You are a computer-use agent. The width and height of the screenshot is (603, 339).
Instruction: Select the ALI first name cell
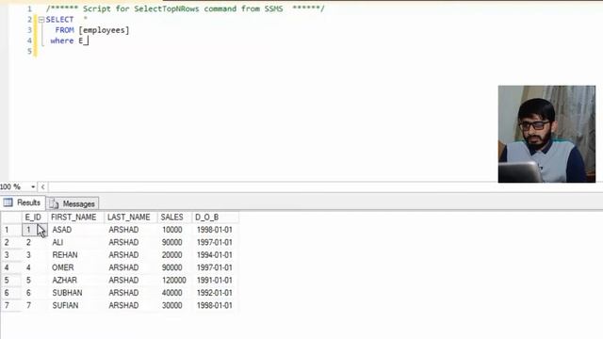75,242
